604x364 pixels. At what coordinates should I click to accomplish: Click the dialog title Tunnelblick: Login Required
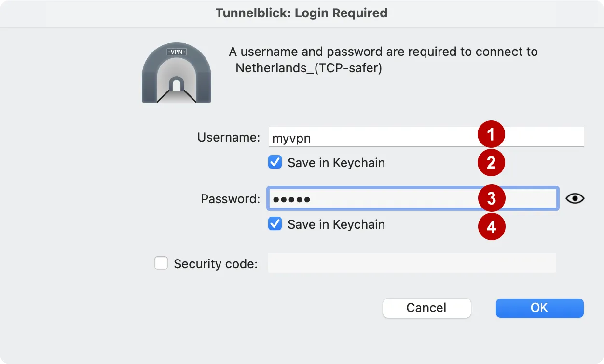tap(302, 13)
